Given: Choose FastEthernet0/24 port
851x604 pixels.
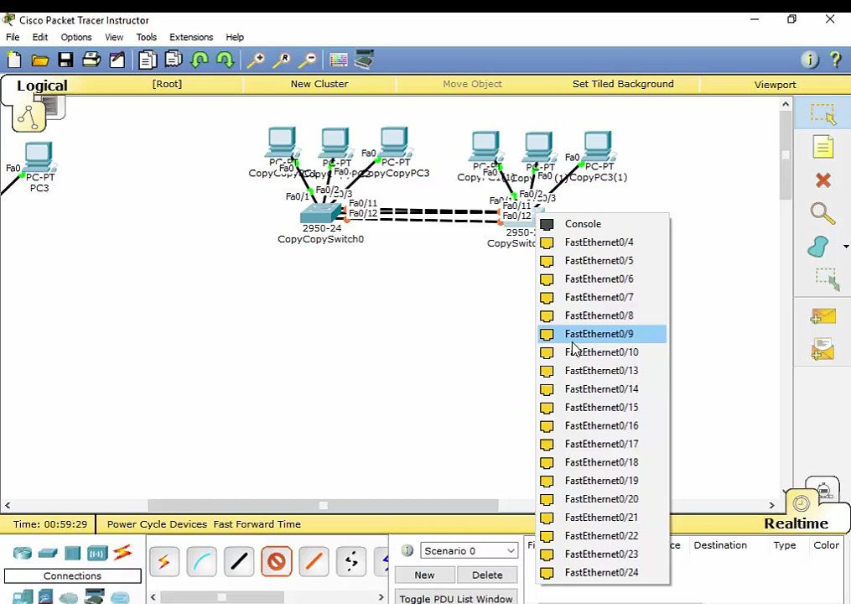Looking at the screenshot, I should [x=602, y=572].
